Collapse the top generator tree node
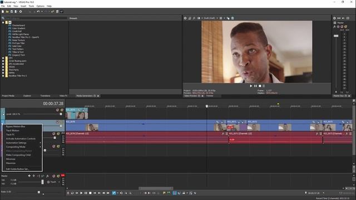 click(x=3, y=22)
